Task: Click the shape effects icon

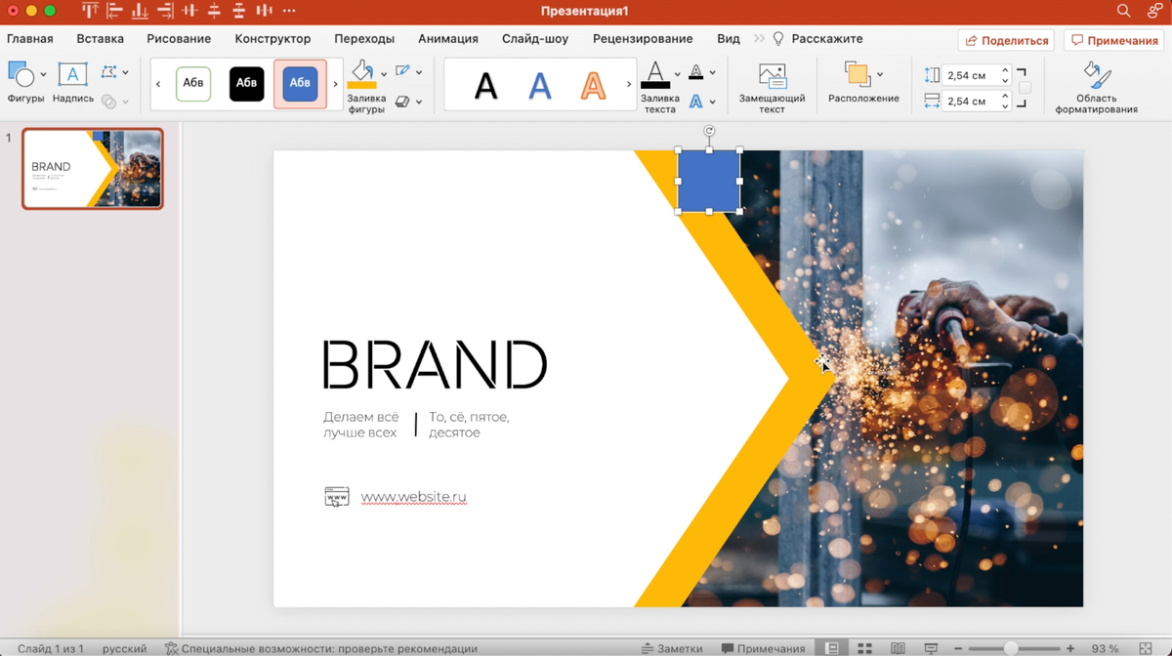Action: (402, 101)
